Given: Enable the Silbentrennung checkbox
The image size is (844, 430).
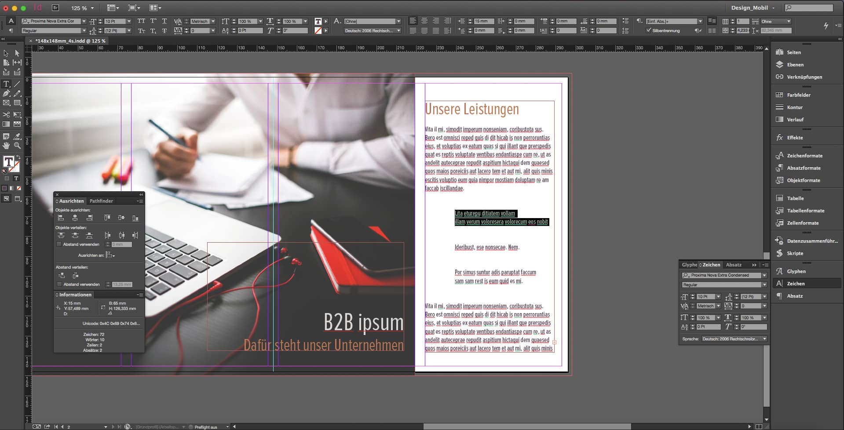Looking at the screenshot, I should point(648,30).
